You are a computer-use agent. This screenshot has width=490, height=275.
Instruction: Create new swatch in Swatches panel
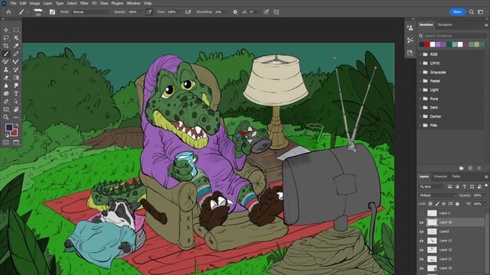tap(470, 168)
